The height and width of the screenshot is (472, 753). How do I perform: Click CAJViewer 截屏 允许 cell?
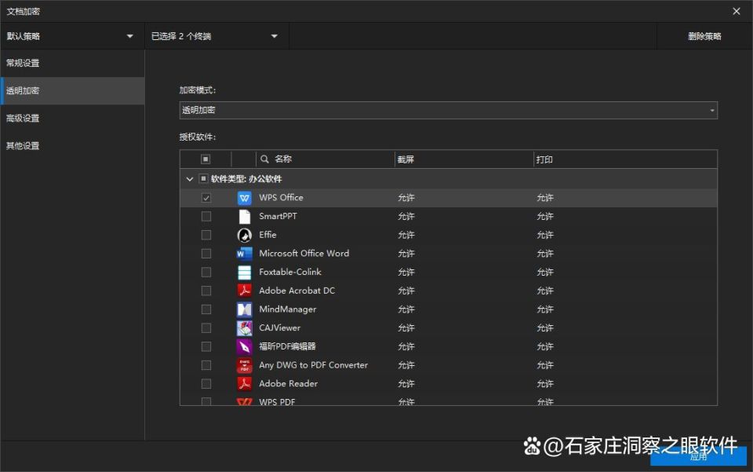pos(406,328)
